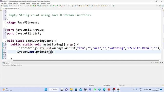The height and width of the screenshot is (92, 164).
Task: Click the Save All toolbar icon
Action: tap(7, 6)
